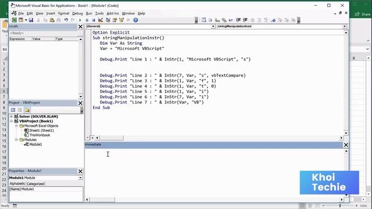Expand the Solver (SOLVER.XLAM) project node
Screen dimensions: 372x209
pos(11,117)
